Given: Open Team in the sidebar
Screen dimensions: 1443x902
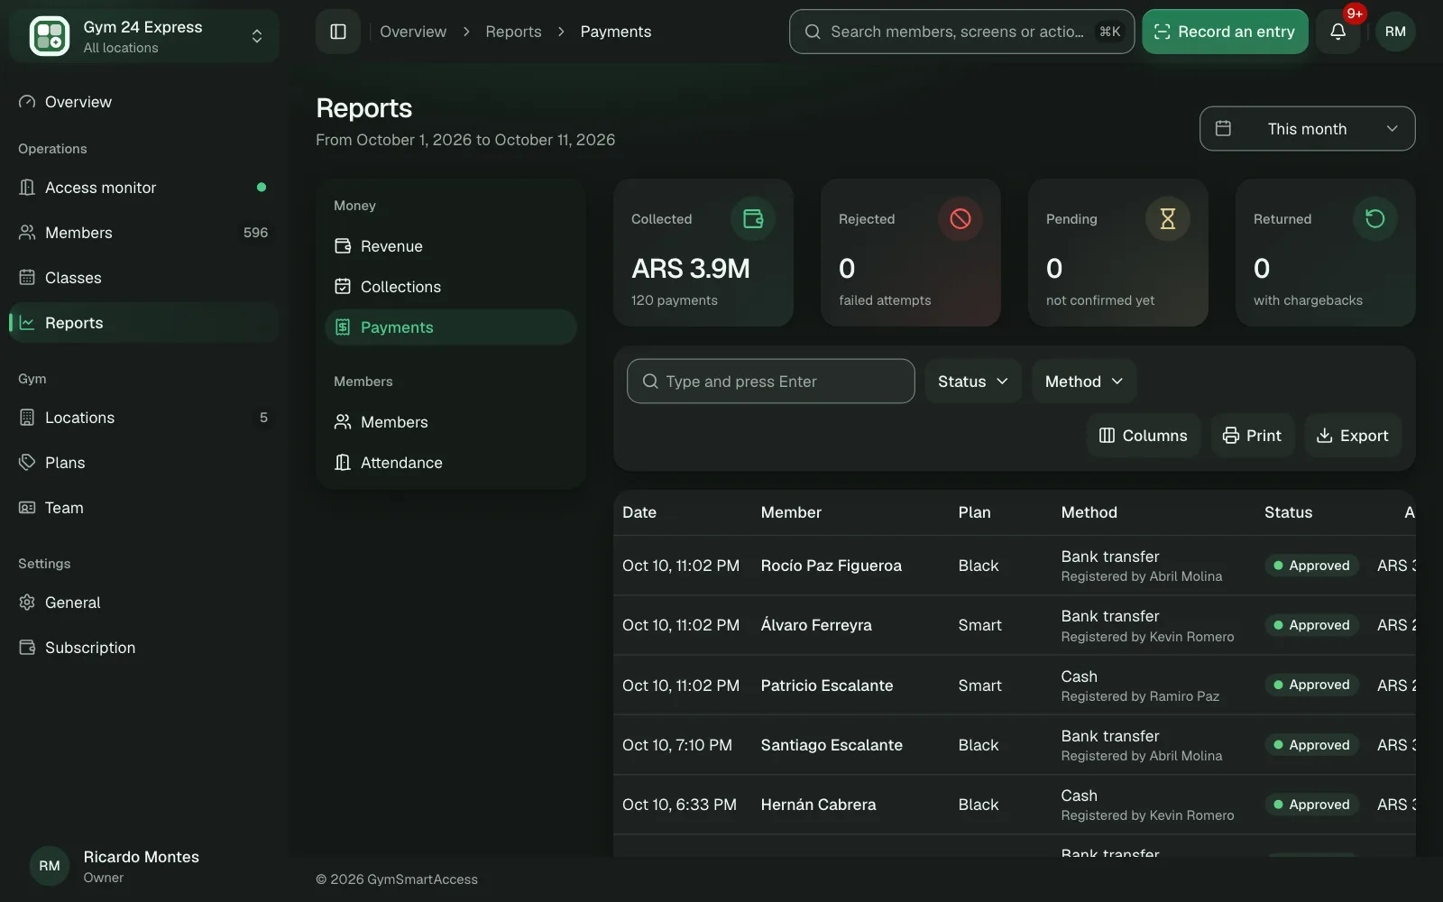Looking at the screenshot, I should [x=144, y=508].
